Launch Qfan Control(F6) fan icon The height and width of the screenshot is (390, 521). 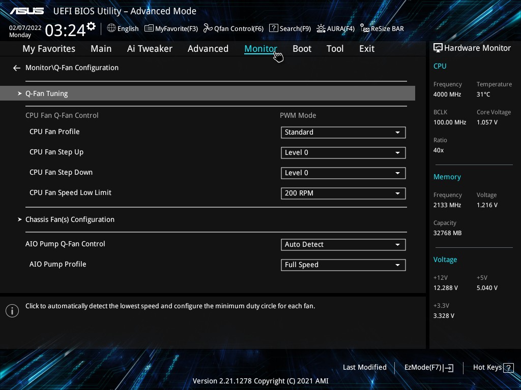click(208, 28)
